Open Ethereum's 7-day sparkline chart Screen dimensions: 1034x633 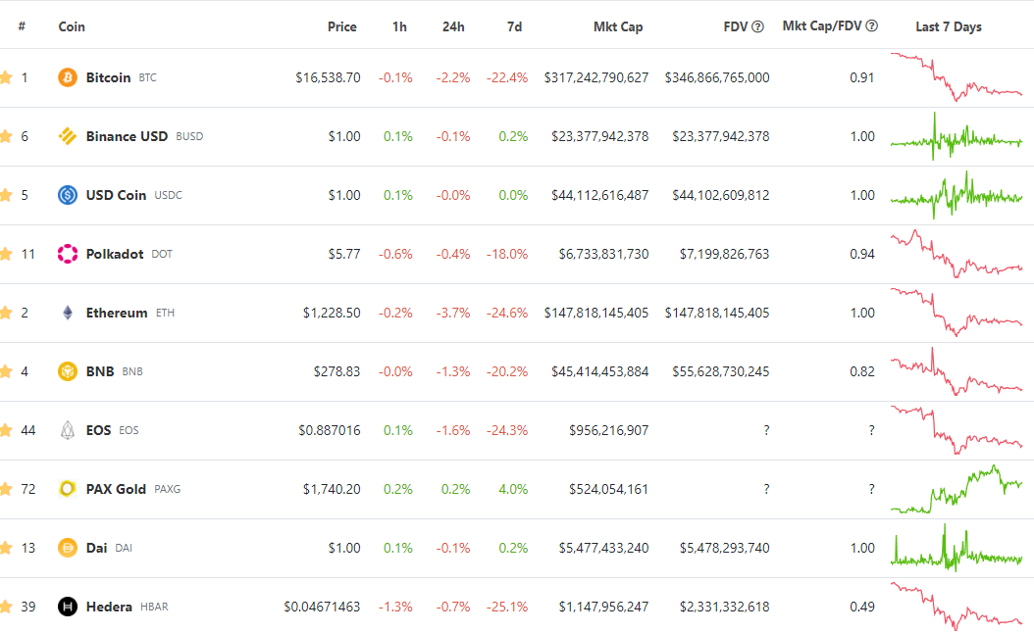tap(956, 313)
